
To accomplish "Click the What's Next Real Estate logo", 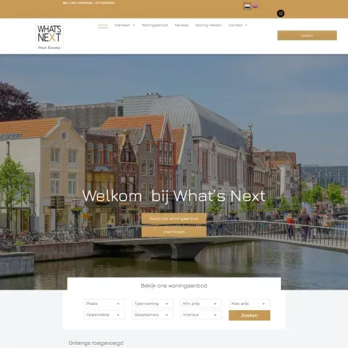I will (49, 36).
